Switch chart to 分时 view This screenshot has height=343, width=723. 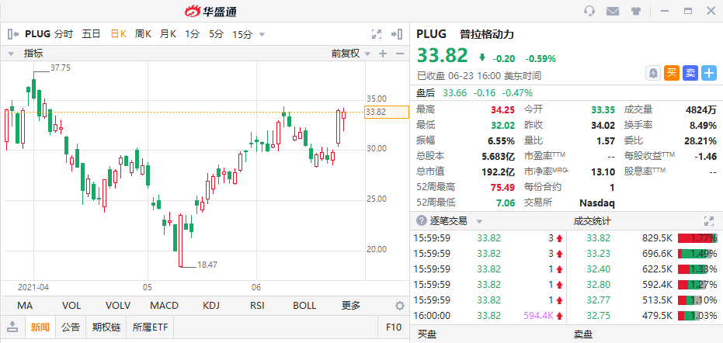click(64, 33)
